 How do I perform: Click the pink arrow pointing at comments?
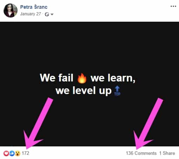coord(148,124)
